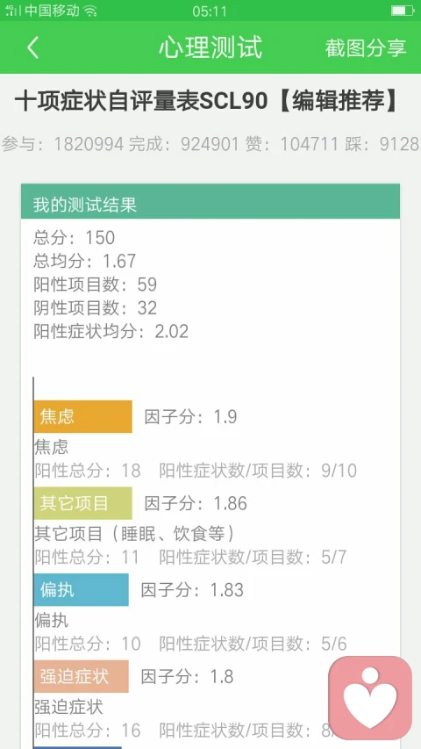Select the 心理测试 header title
The width and height of the screenshot is (421, 749).
click(x=210, y=47)
